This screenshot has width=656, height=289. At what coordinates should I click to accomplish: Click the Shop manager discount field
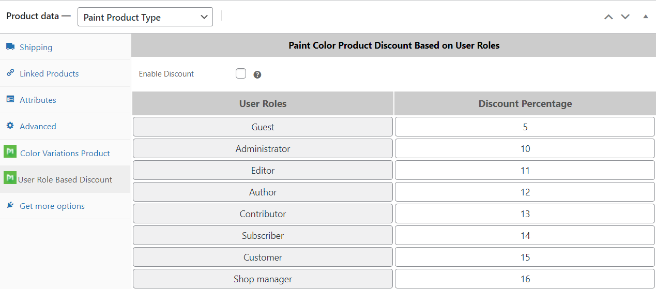click(525, 279)
